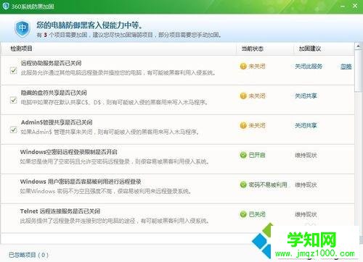Click 关闭此服务 link for remote assistance

(x=309, y=67)
